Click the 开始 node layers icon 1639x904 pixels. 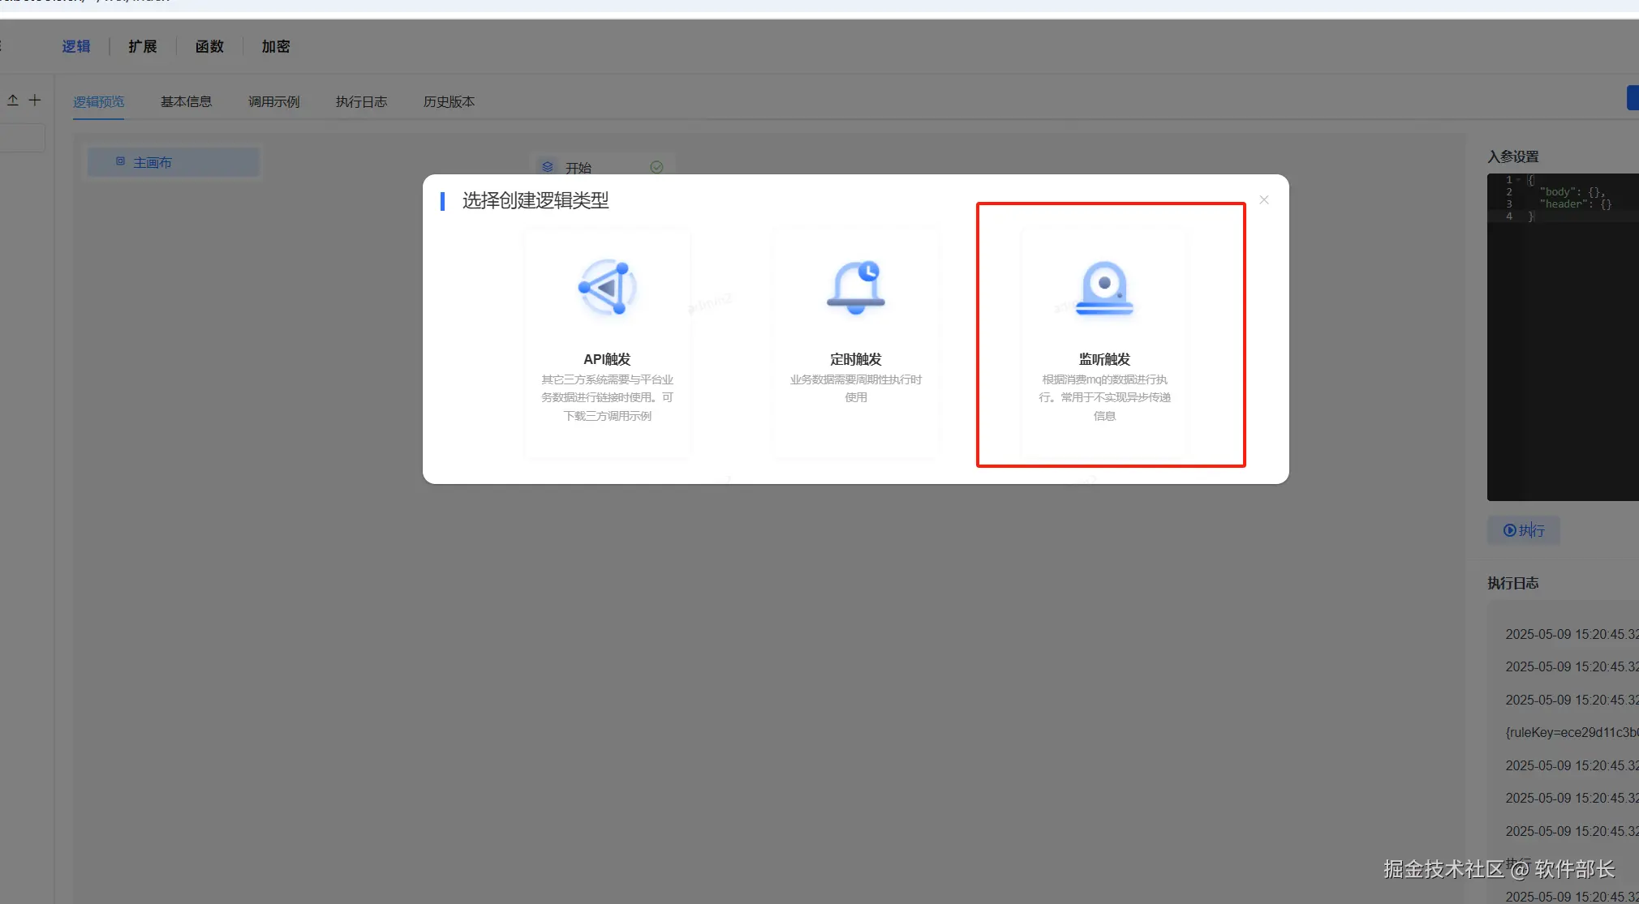tap(548, 167)
